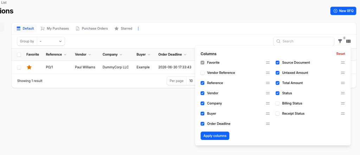Expand the Vendor column sort chevron
The image size is (360, 155).
tap(90, 54)
